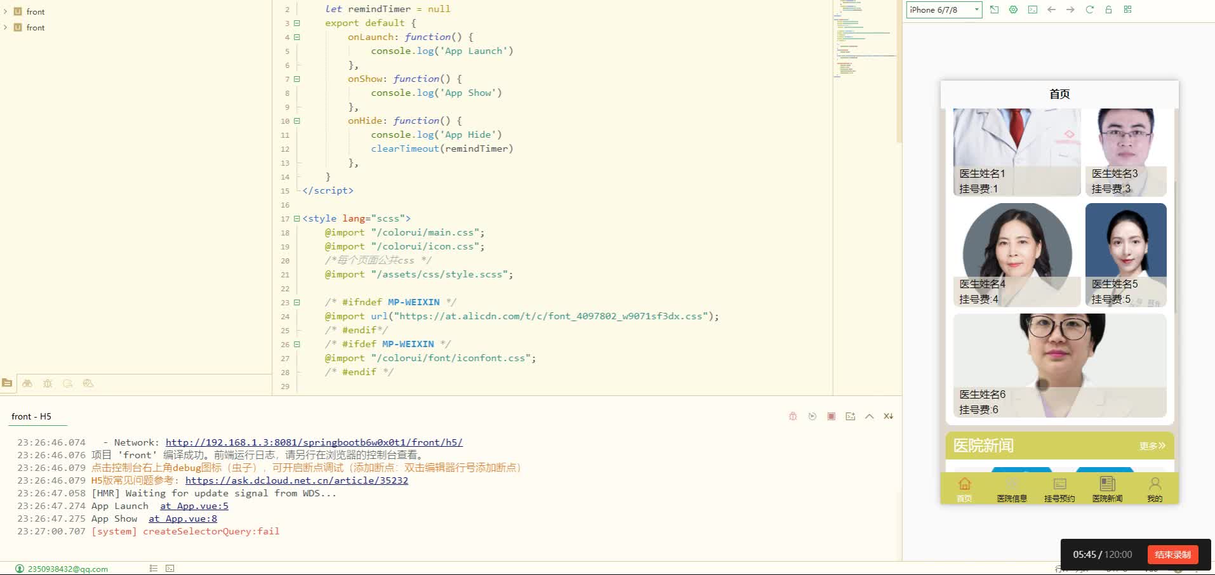Image resolution: width=1215 pixels, height=575 pixels.
Task: Select the front - H5 console tab
Action: [31, 416]
